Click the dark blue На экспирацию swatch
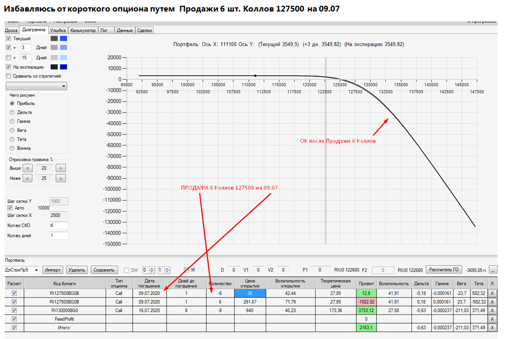This screenshot has width=508, height=339. click(x=64, y=67)
